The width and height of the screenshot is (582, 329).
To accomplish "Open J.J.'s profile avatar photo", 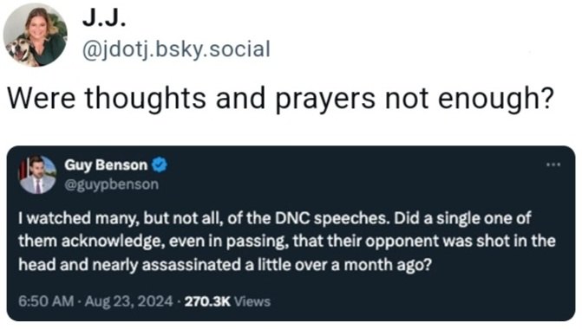I will click(36, 35).
